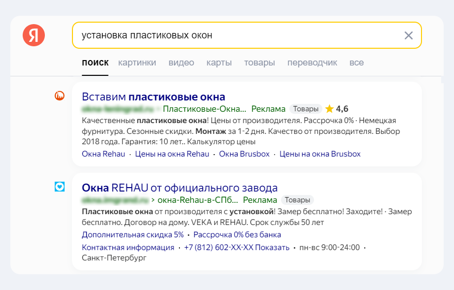The image size is (454, 290).
Task: Switch to the картинки tab
Action: tap(136, 63)
